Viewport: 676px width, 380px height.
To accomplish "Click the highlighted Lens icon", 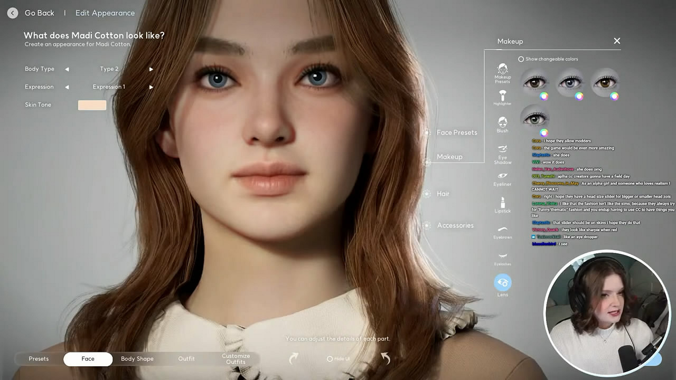I will pyautogui.click(x=502, y=283).
